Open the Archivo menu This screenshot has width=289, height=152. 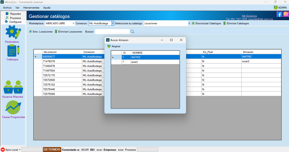pyautogui.click(x=7, y=8)
